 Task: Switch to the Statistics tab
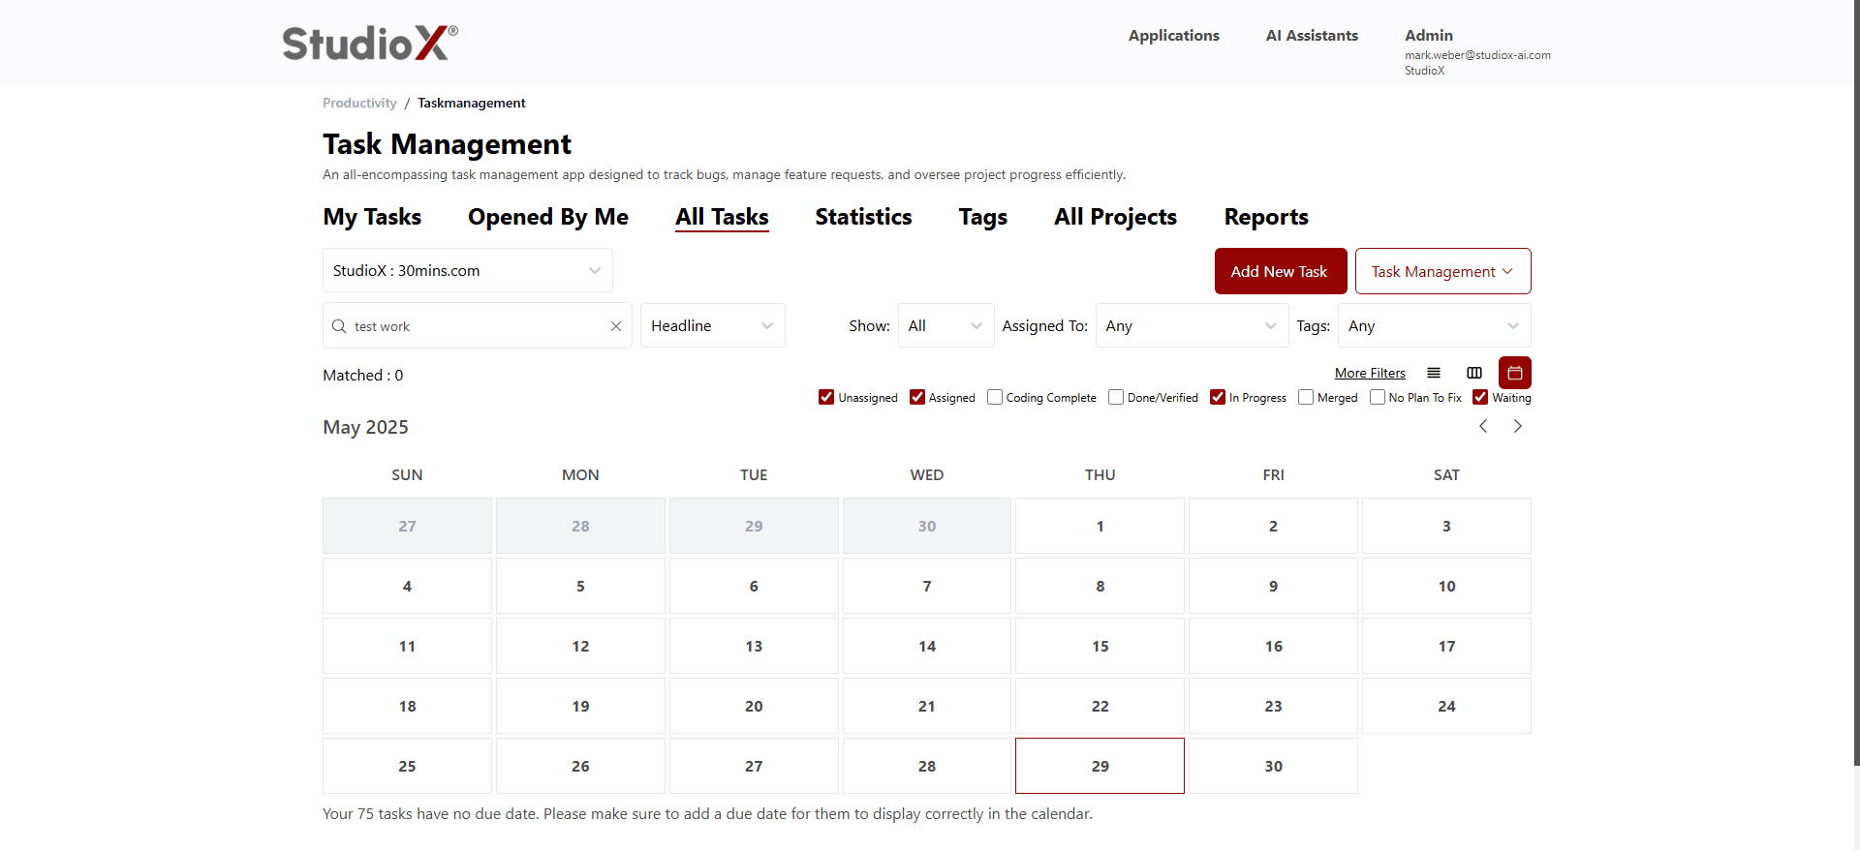(x=863, y=217)
